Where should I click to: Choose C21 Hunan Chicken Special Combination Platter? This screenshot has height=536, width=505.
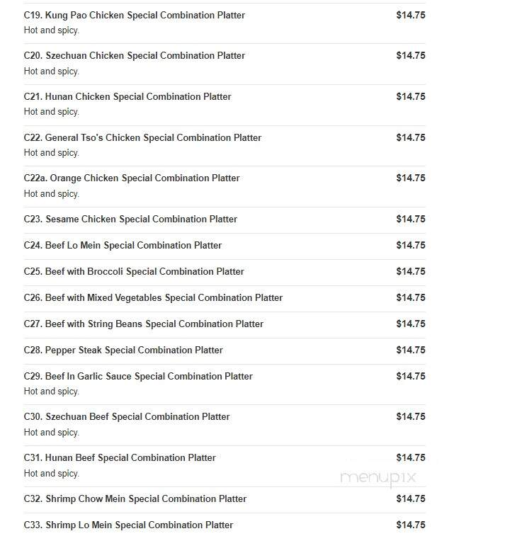click(x=127, y=97)
